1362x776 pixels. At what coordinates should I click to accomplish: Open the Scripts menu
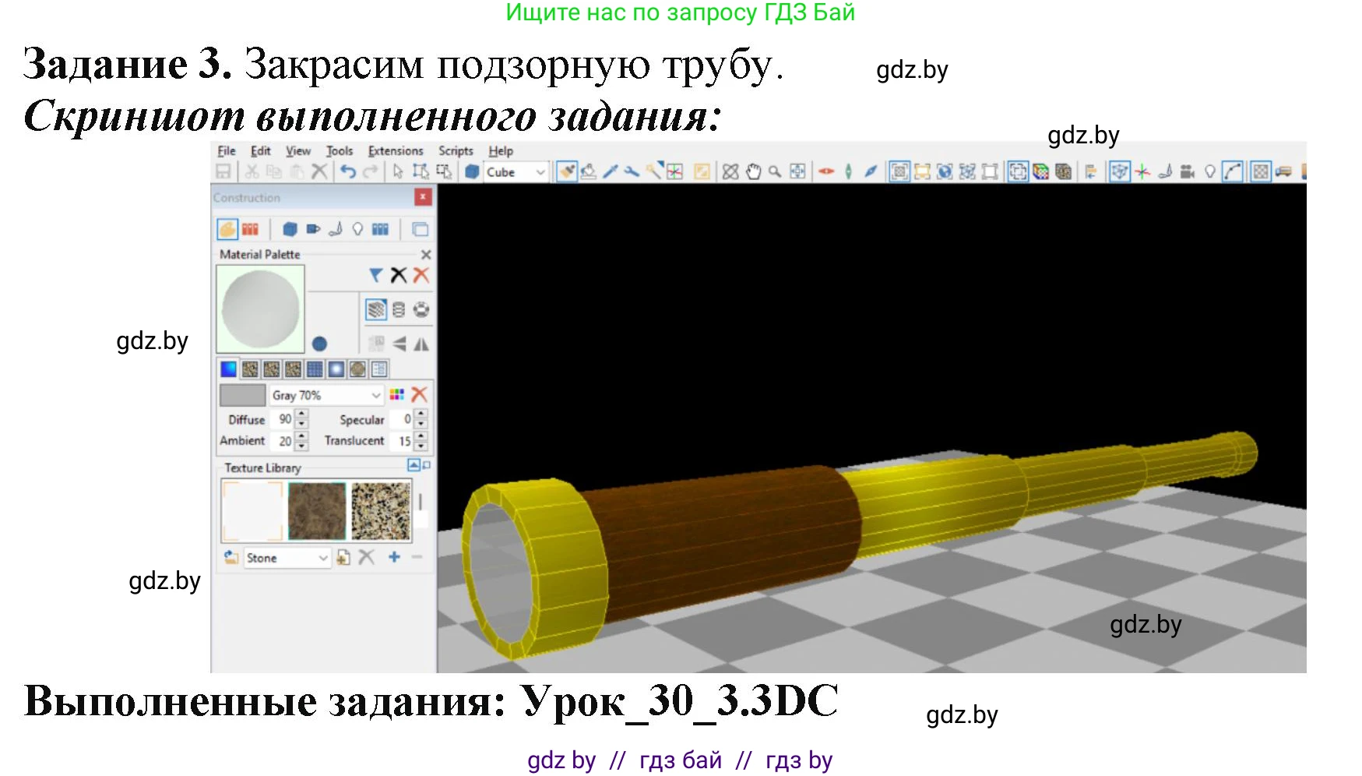coord(456,151)
